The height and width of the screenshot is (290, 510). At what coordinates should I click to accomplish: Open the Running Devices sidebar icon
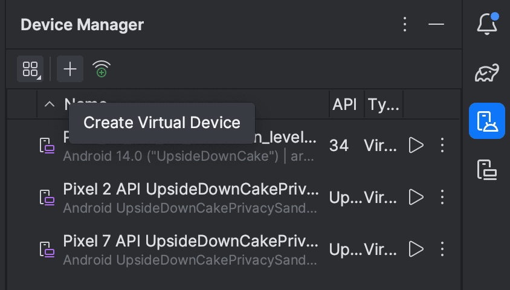[487, 170]
